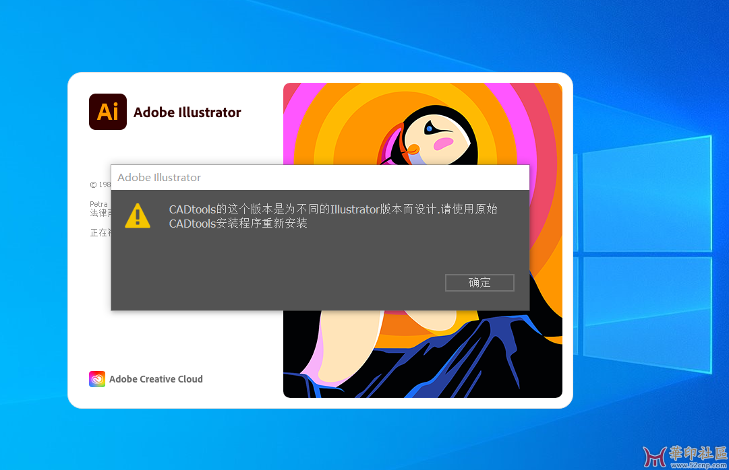
Task: Click the 确定 button in the dialog
Action: [479, 283]
